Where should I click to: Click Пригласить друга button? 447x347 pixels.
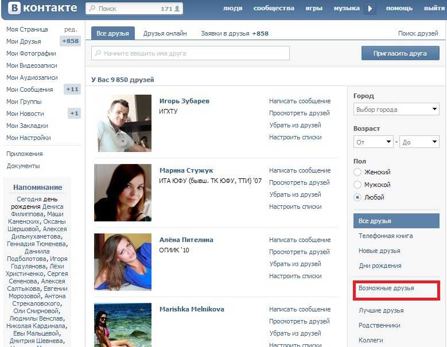401,53
